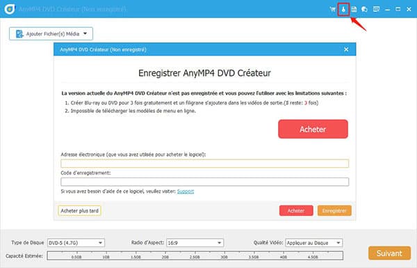The height and width of the screenshot is (268, 417).
Task: Open the Qualité Vidéo dropdown
Action: 314,243
